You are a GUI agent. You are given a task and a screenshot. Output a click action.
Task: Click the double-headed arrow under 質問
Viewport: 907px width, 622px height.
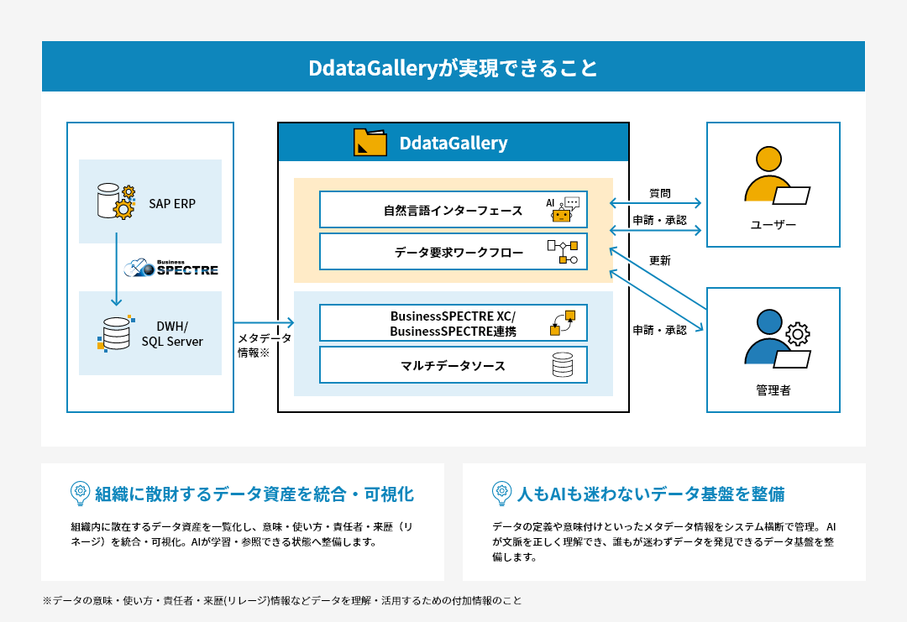656,203
